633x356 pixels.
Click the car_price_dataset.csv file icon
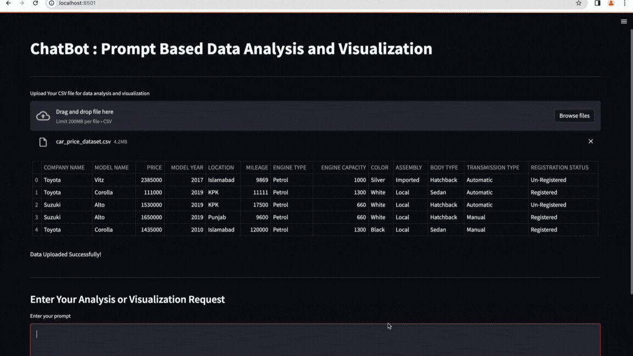(43, 142)
